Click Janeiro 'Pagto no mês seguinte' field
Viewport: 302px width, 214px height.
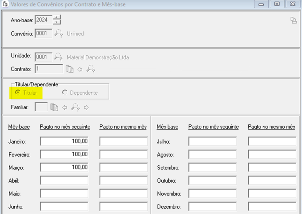(64, 141)
